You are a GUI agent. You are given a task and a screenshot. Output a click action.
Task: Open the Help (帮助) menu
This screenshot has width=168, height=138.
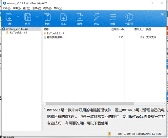58,9
